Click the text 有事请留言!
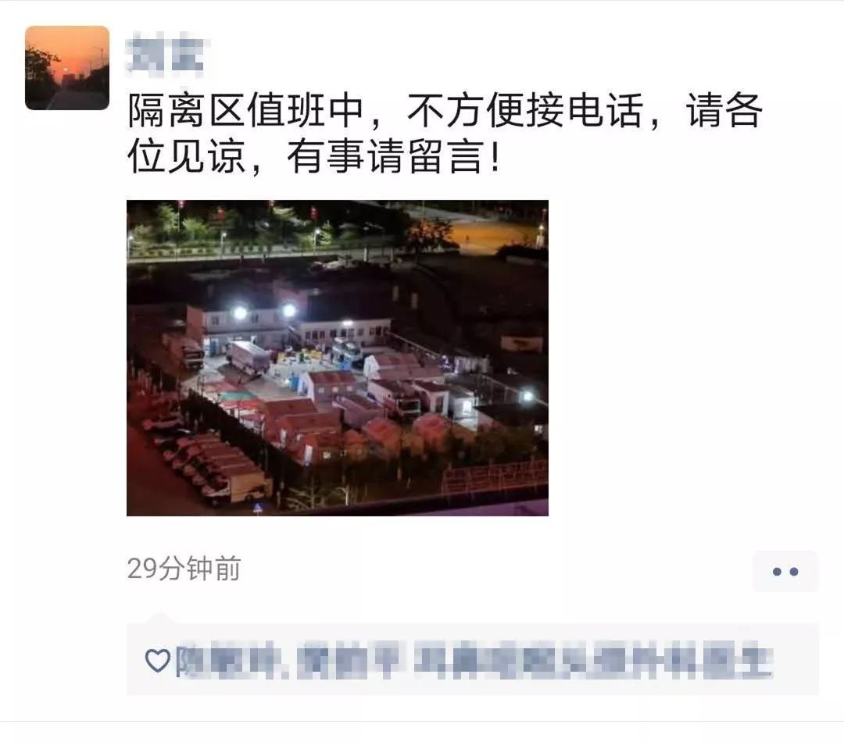The height and width of the screenshot is (742, 844). [395, 156]
